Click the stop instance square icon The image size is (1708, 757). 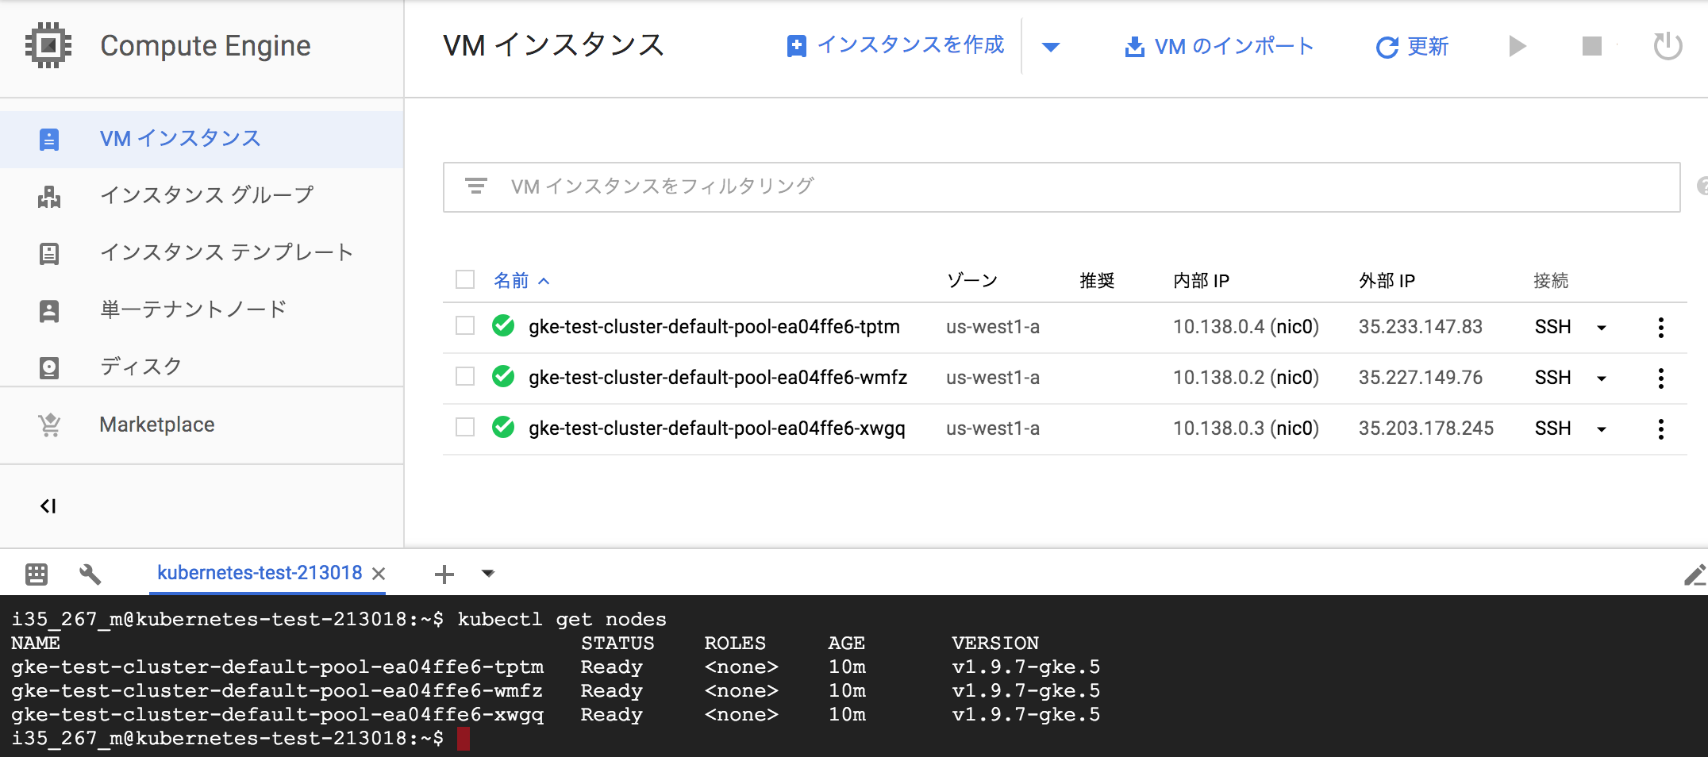click(1591, 46)
